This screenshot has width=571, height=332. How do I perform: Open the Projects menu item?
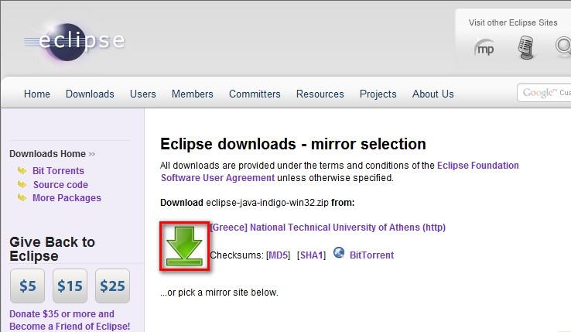pos(378,94)
